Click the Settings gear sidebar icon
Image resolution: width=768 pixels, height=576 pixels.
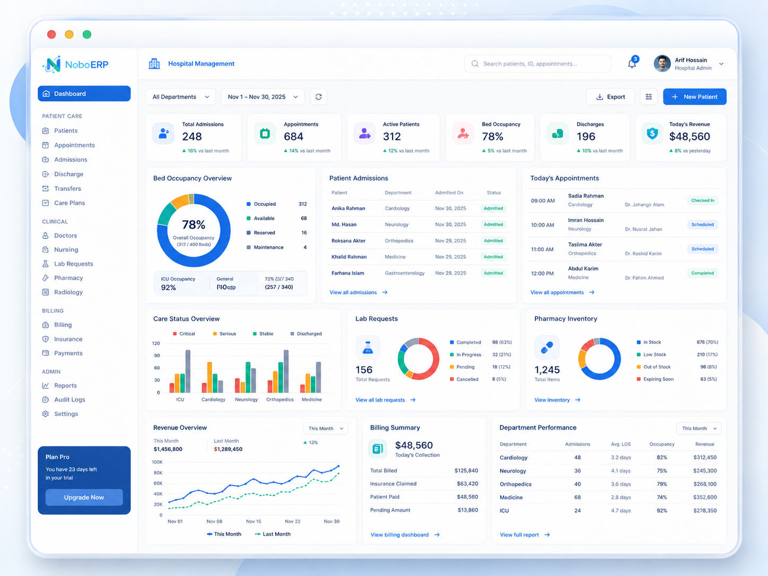46,414
